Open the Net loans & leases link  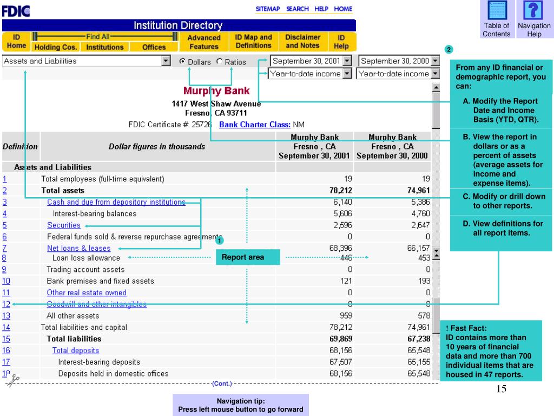(x=79, y=248)
